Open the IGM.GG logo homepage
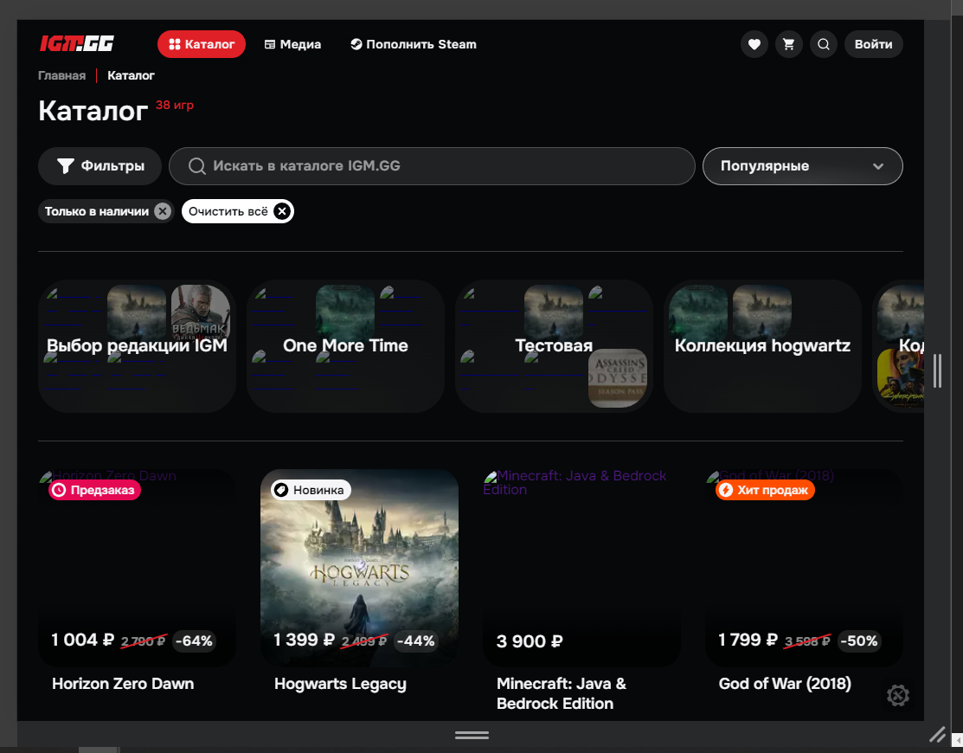 tap(77, 43)
